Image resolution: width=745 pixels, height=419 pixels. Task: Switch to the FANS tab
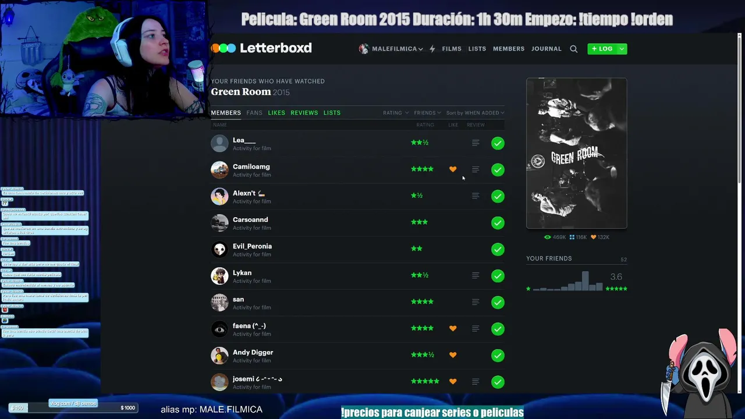click(254, 113)
